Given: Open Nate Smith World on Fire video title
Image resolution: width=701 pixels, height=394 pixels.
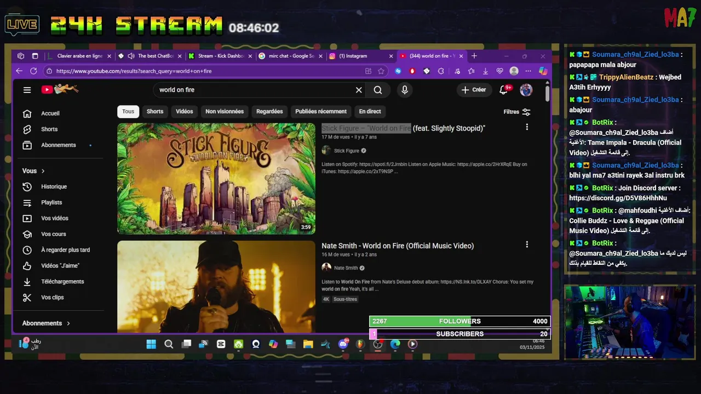Looking at the screenshot, I should coord(398,246).
